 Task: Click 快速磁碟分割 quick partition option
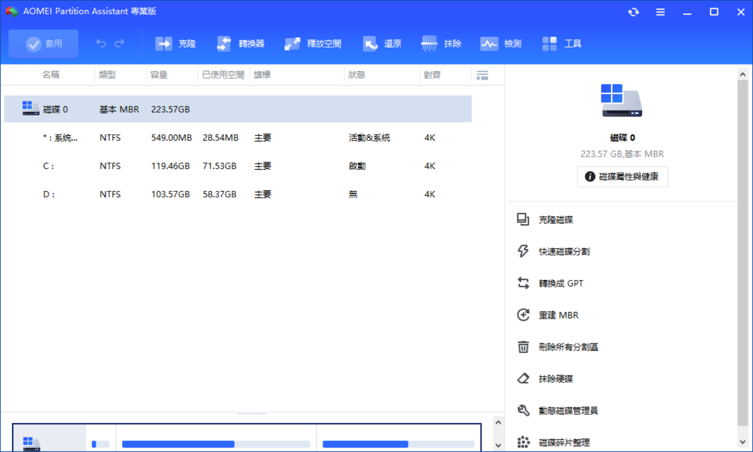click(564, 252)
